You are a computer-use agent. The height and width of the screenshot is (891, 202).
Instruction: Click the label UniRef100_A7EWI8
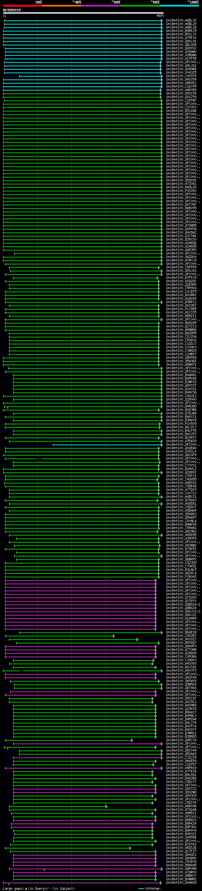pyautogui.click(x=181, y=441)
